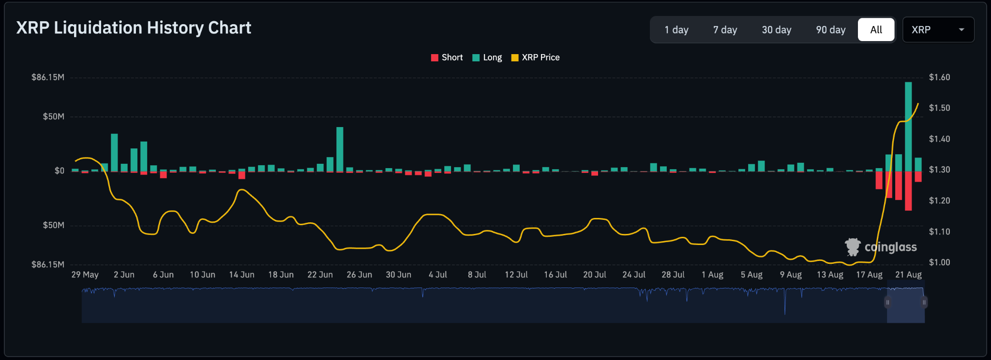Click the 8 Jul date label
991x360 pixels.
477,275
